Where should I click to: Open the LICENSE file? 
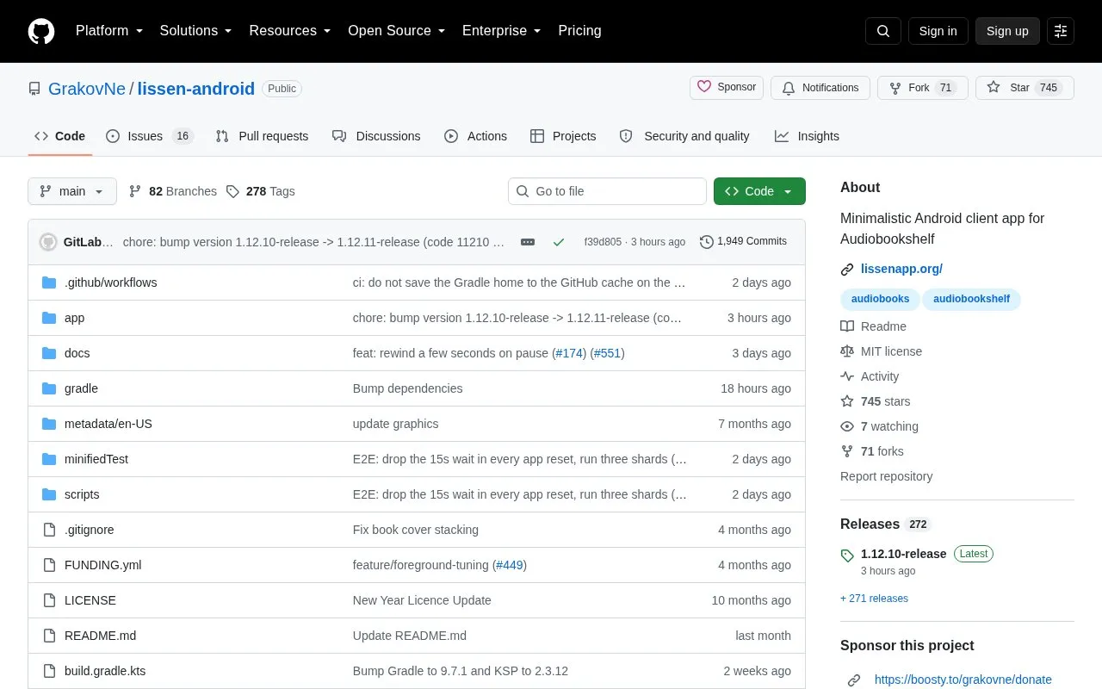click(x=90, y=600)
